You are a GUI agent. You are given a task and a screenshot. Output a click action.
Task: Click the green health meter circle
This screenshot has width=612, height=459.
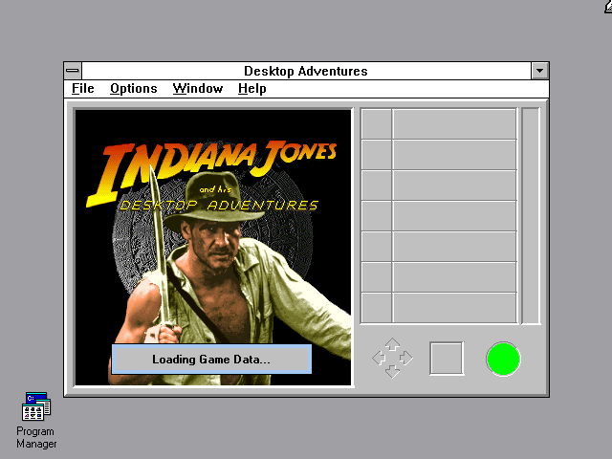pyautogui.click(x=503, y=359)
